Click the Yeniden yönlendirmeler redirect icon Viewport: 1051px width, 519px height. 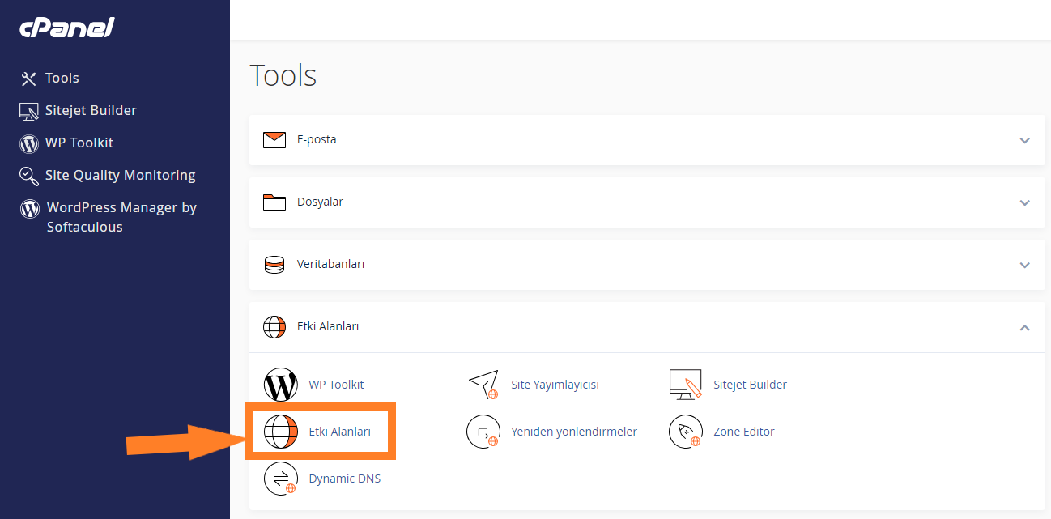483,432
